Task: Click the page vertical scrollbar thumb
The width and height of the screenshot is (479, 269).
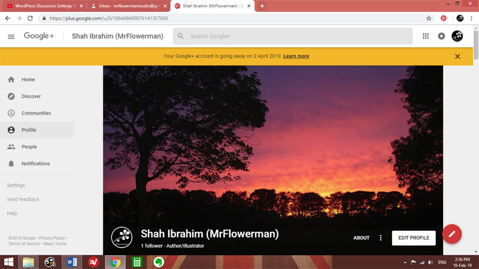Action: tap(476, 44)
